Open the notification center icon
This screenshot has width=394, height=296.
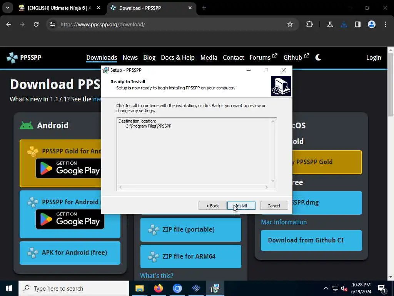click(382, 289)
